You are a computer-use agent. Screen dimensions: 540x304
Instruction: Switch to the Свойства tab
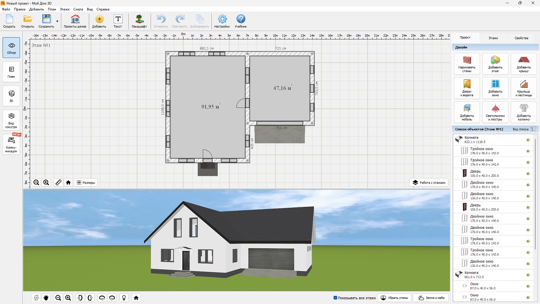(x=521, y=38)
